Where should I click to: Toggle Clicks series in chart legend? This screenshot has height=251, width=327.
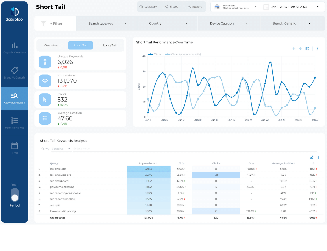click(x=155, y=54)
